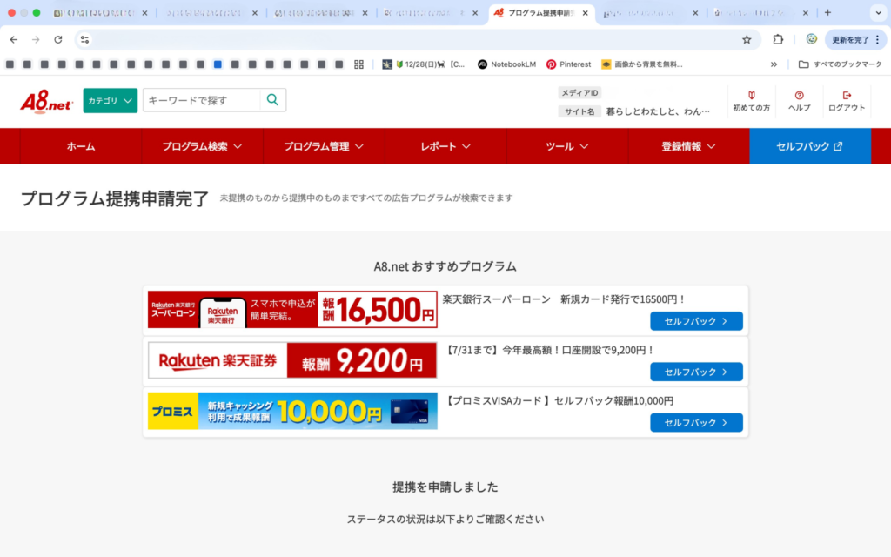Click the ログアウト logout icon
The image size is (891, 557).
point(847,101)
